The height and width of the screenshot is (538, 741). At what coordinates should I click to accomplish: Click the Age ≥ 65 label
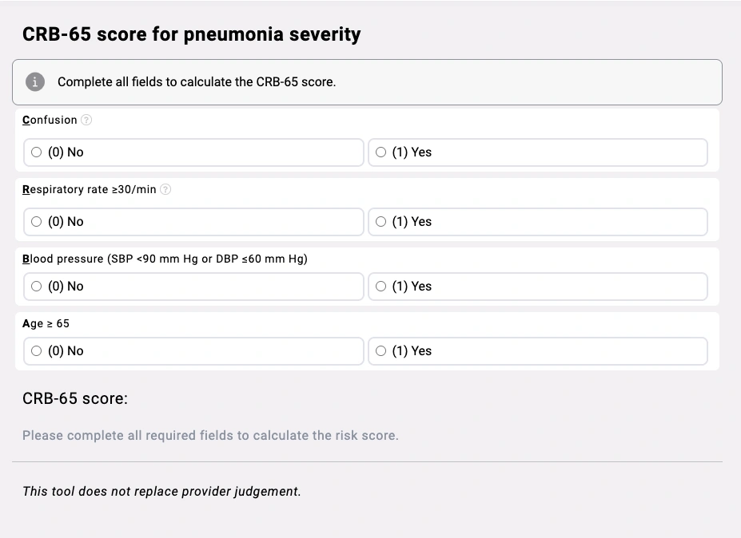(x=46, y=323)
